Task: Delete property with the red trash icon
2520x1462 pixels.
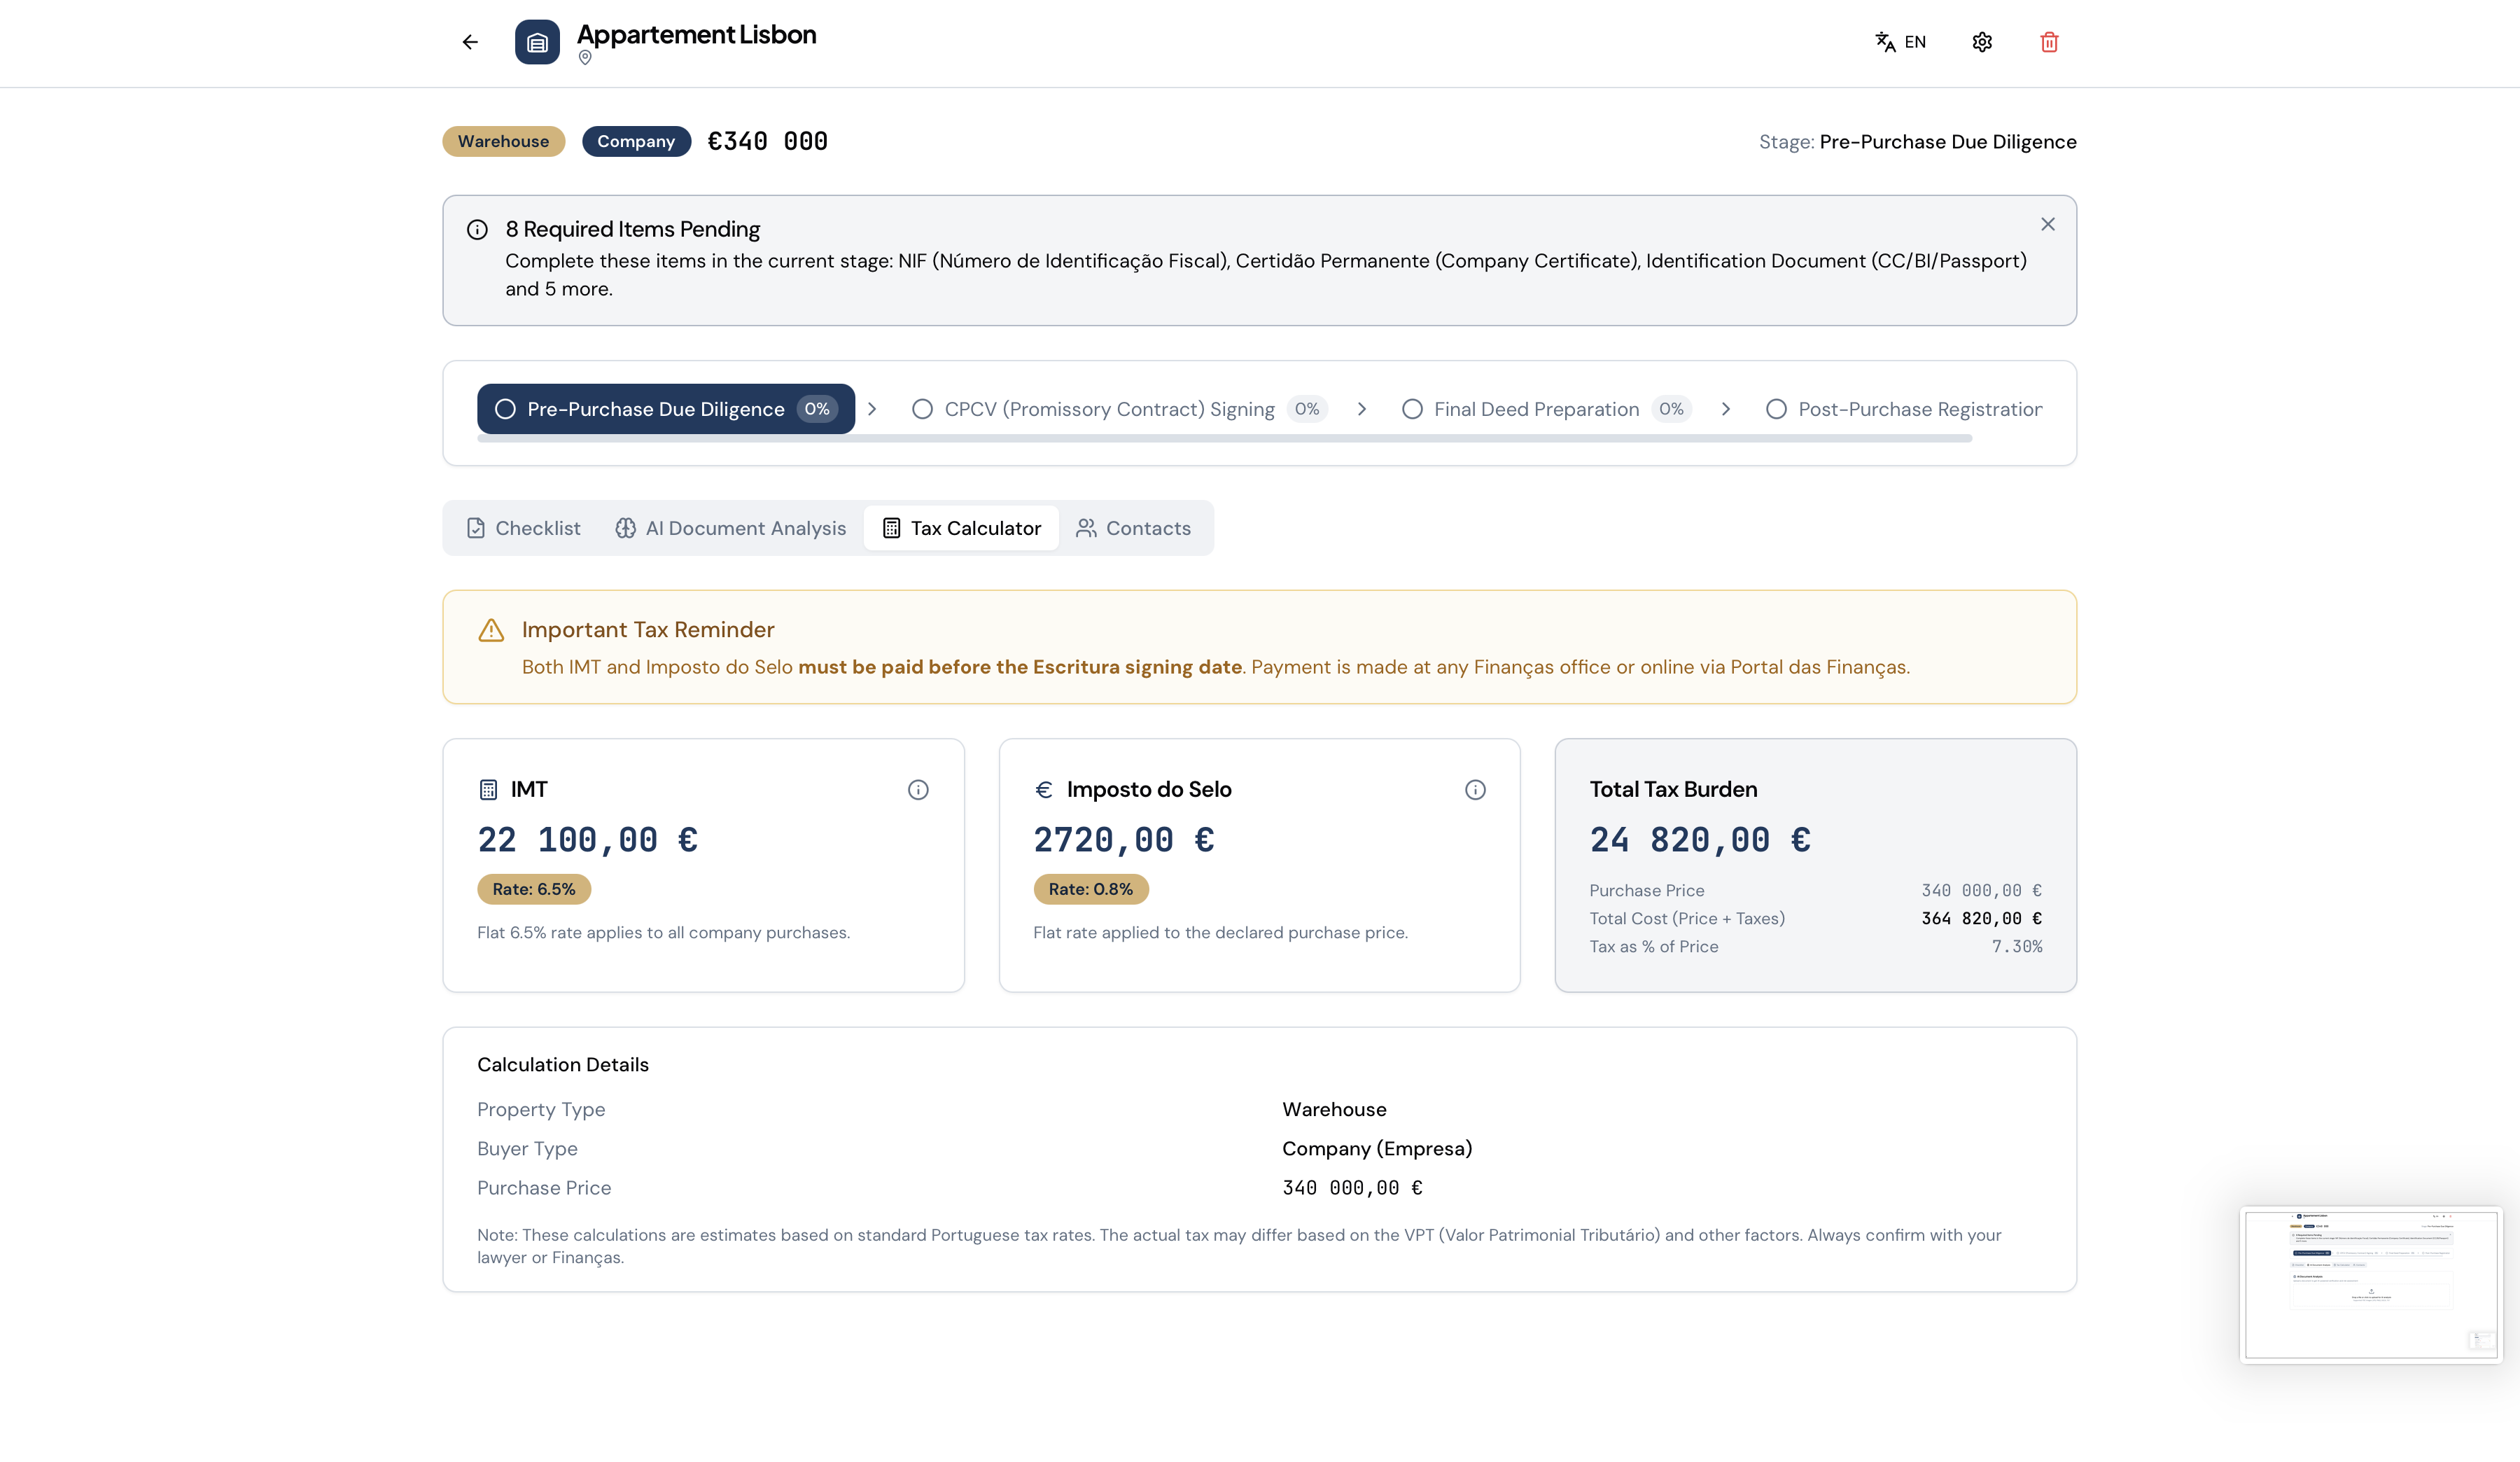Action: [x=2049, y=42]
